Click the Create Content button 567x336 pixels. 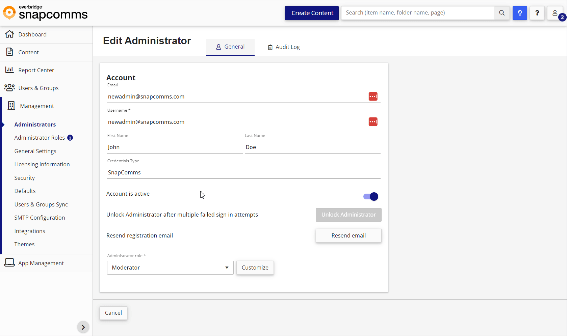click(x=312, y=13)
